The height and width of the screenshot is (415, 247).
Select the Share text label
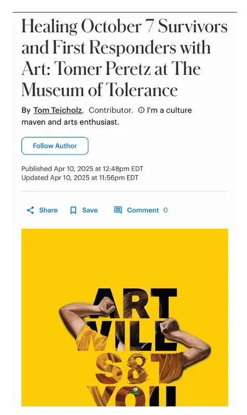tap(48, 210)
